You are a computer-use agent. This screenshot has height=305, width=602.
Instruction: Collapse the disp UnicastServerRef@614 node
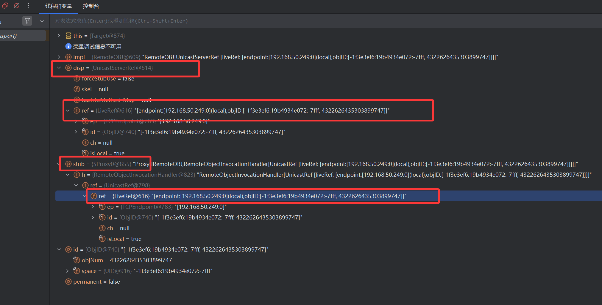click(59, 68)
